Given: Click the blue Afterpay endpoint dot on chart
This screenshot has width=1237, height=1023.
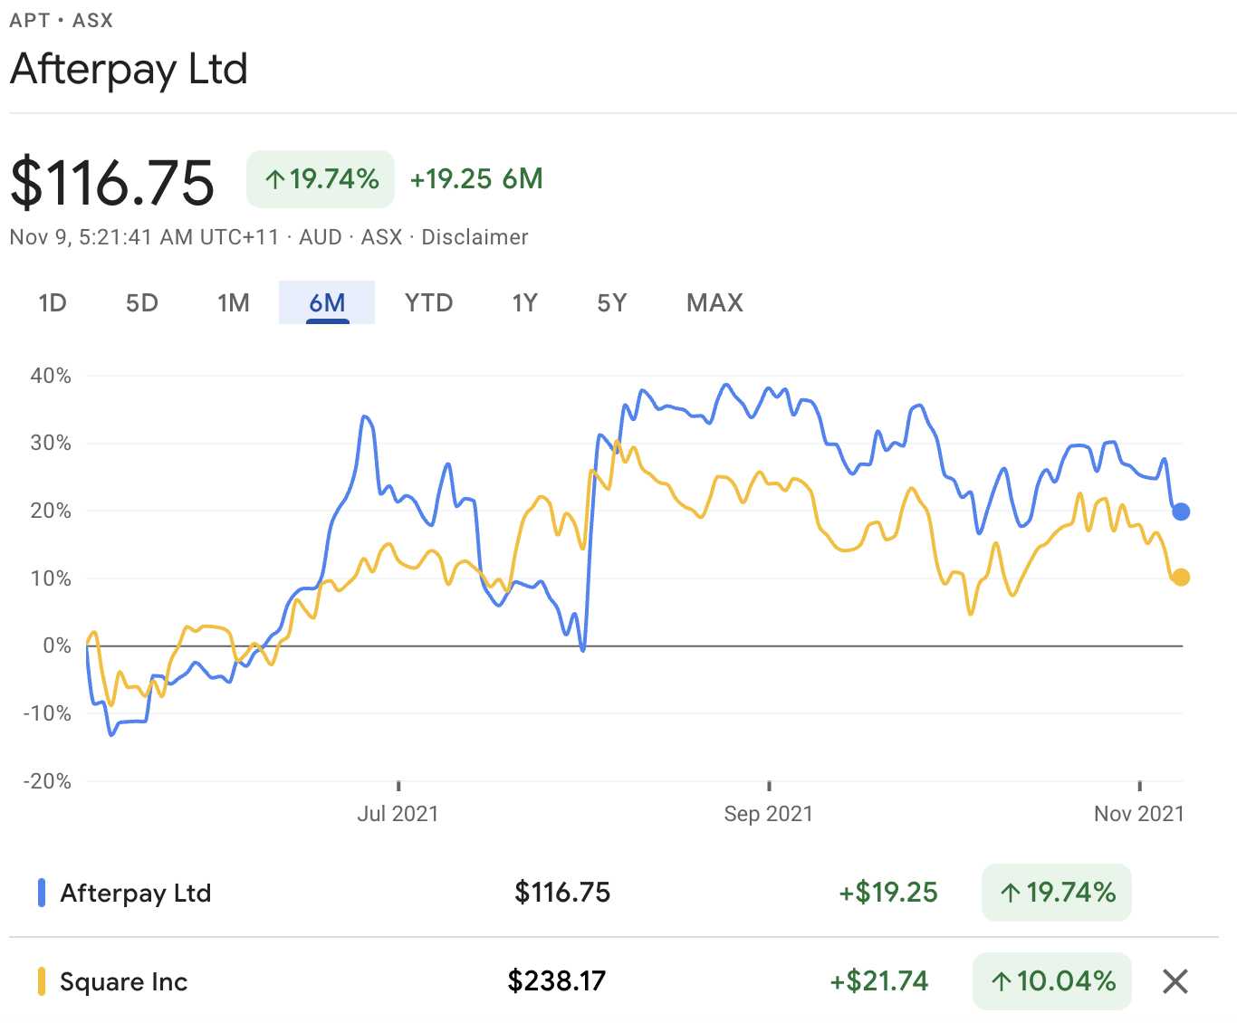Looking at the screenshot, I should tap(1181, 511).
